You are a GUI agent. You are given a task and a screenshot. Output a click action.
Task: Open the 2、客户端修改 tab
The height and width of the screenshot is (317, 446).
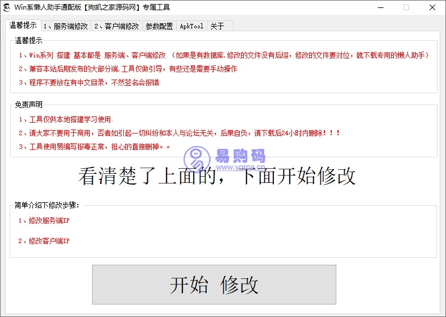coord(116,26)
